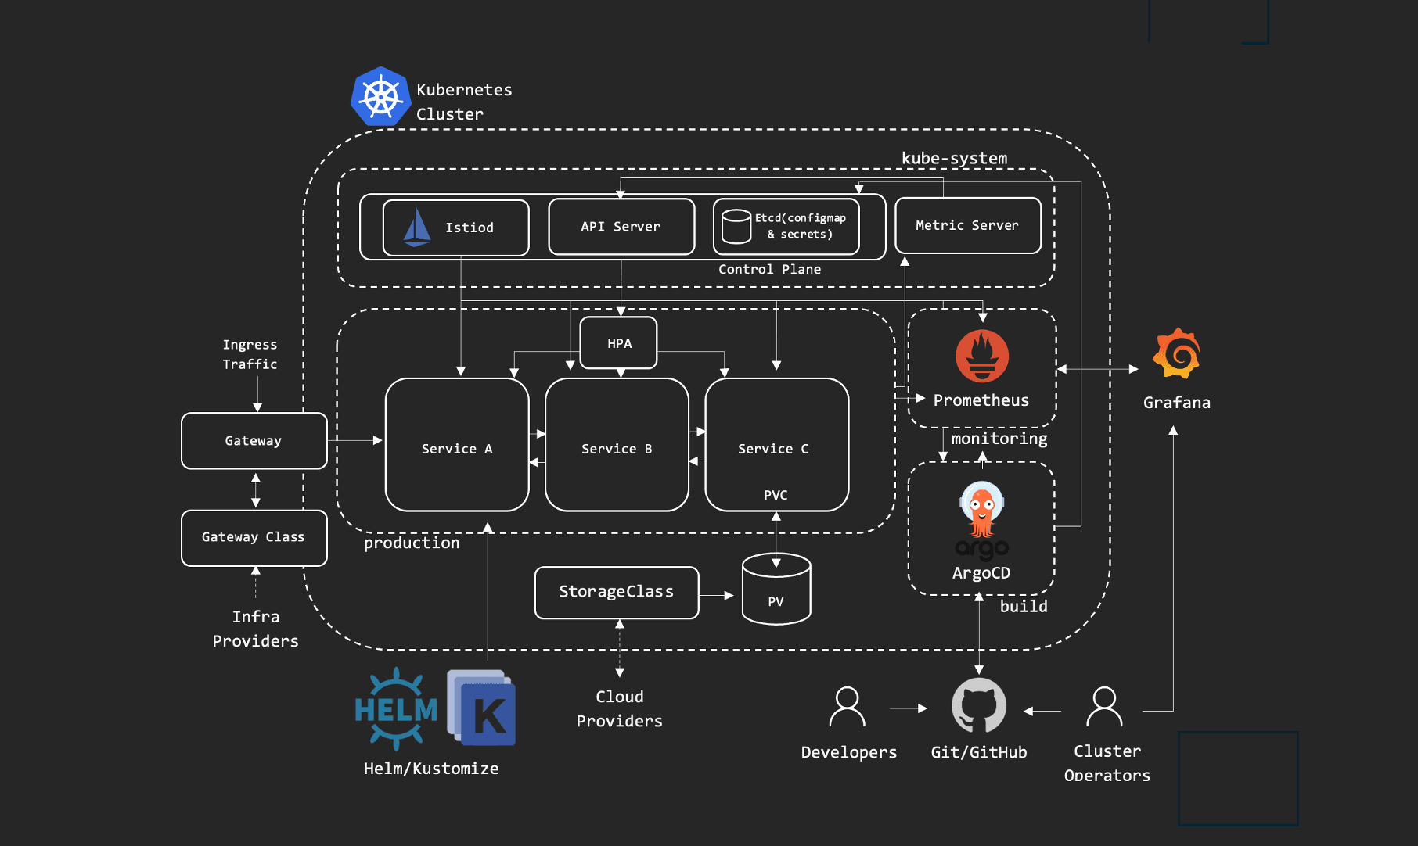Screen dimensions: 1418x846
Task: Select the PV storage cylinder
Action: coord(776,590)
